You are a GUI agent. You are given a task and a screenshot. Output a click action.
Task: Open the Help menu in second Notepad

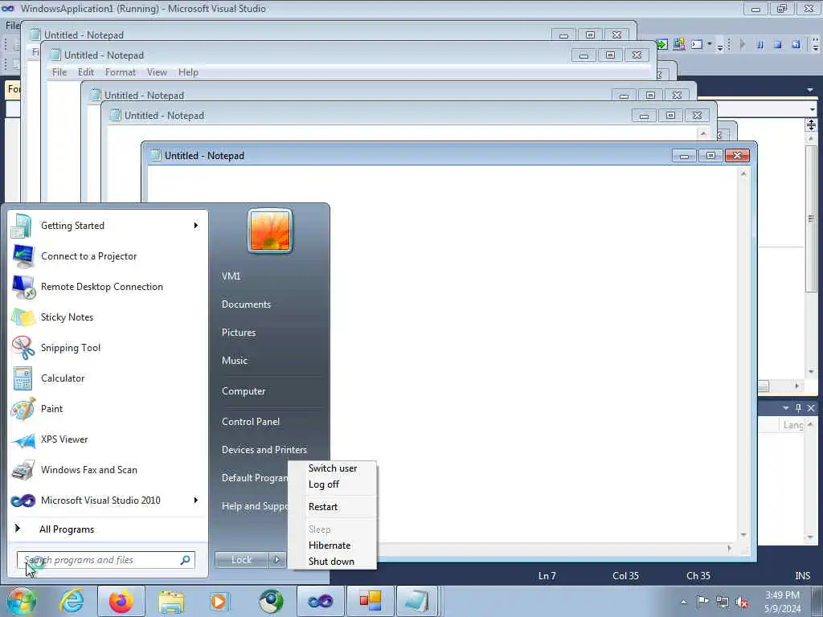click(188, 72)
